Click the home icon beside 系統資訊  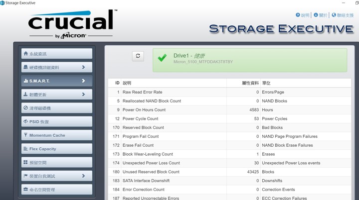pyautogui.click(x=25, y=54)
